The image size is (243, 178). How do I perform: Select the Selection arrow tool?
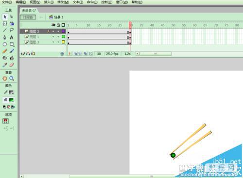5,16
